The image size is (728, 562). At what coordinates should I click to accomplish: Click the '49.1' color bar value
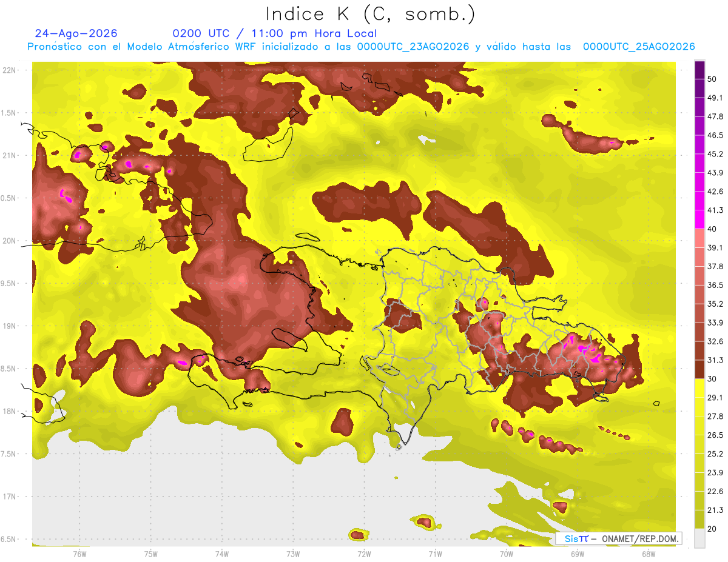(715, 98)
